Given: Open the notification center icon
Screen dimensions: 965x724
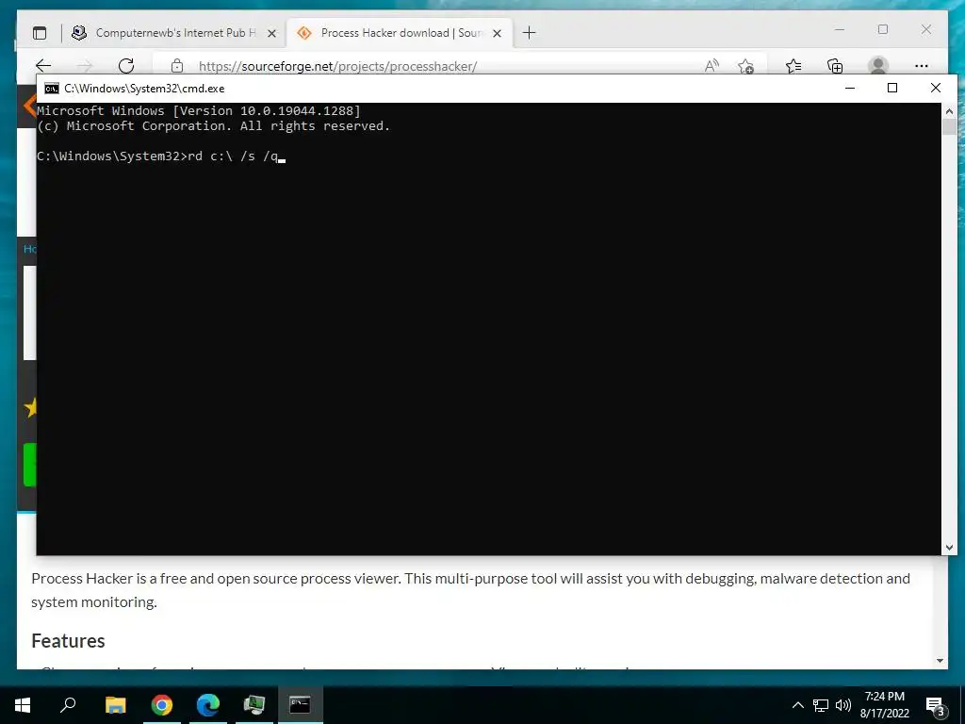Looking at the screenshot, I should point(936,705).
